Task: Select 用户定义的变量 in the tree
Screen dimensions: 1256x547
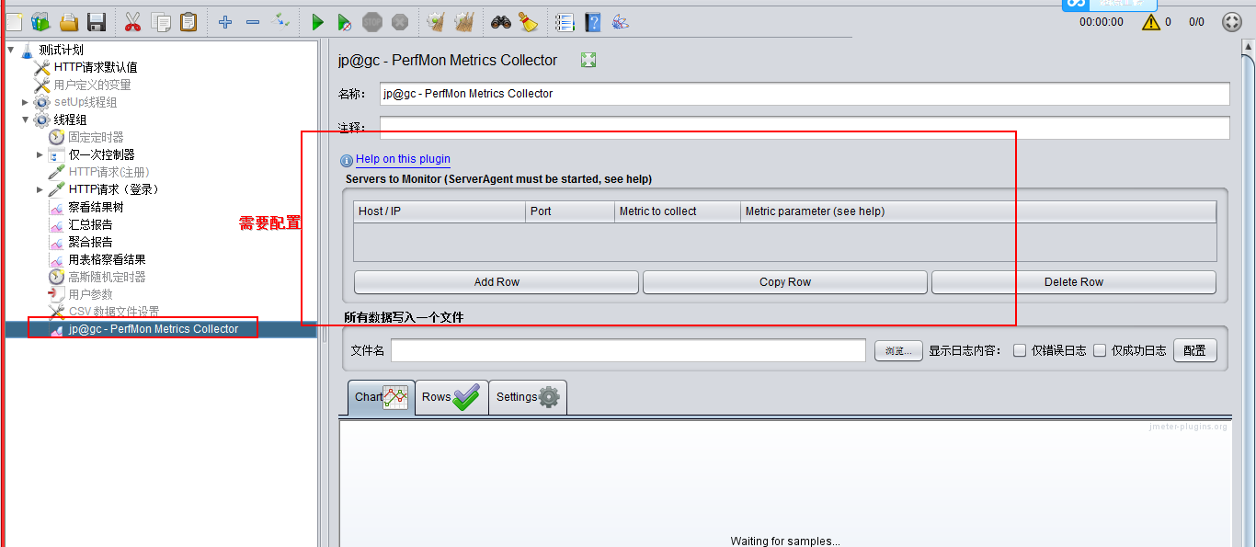Action: click(x=92, y=85)
